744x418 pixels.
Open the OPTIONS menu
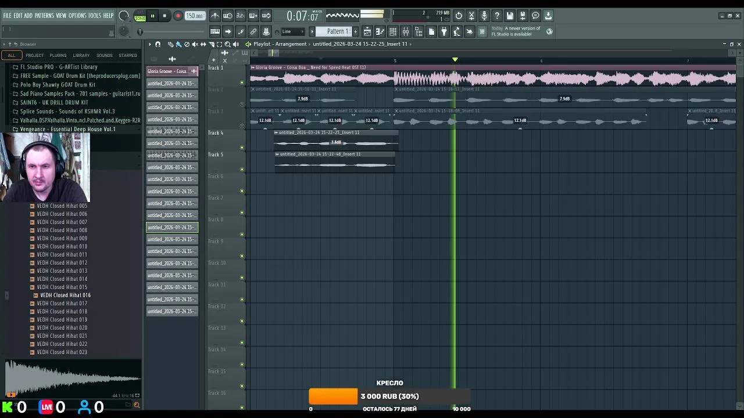[x=77, y=16]
